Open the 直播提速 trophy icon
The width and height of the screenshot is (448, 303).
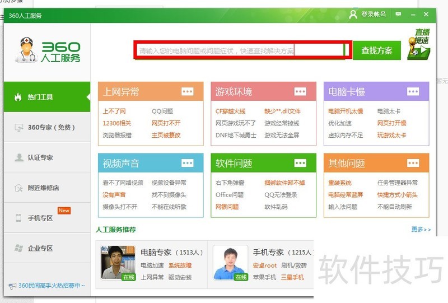(418, 44)
